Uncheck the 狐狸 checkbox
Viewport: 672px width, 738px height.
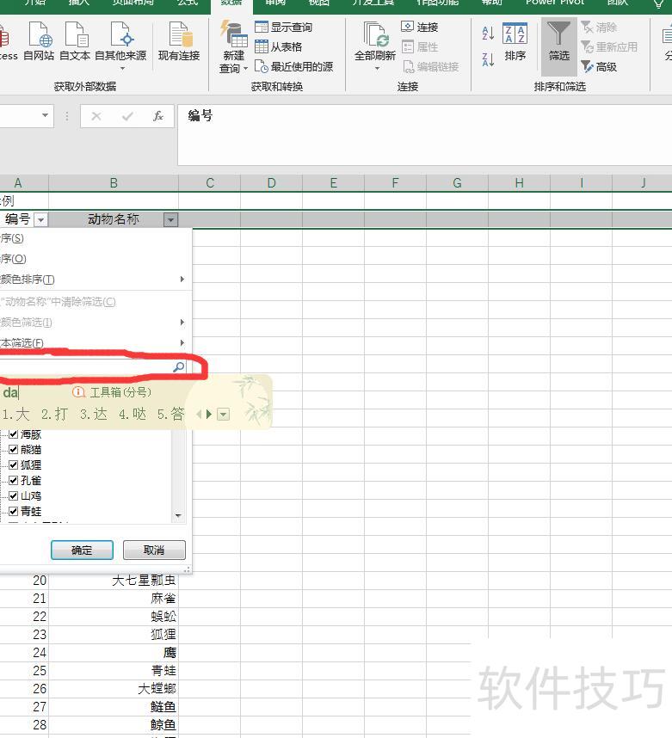tap(13, 465)
